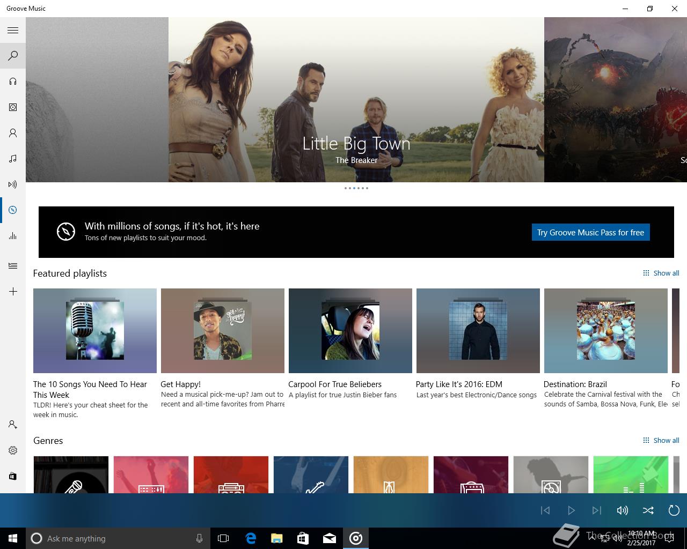Show all Featured playlists
The width and height of the screenshot is (687, 549).
click(661, 273)
